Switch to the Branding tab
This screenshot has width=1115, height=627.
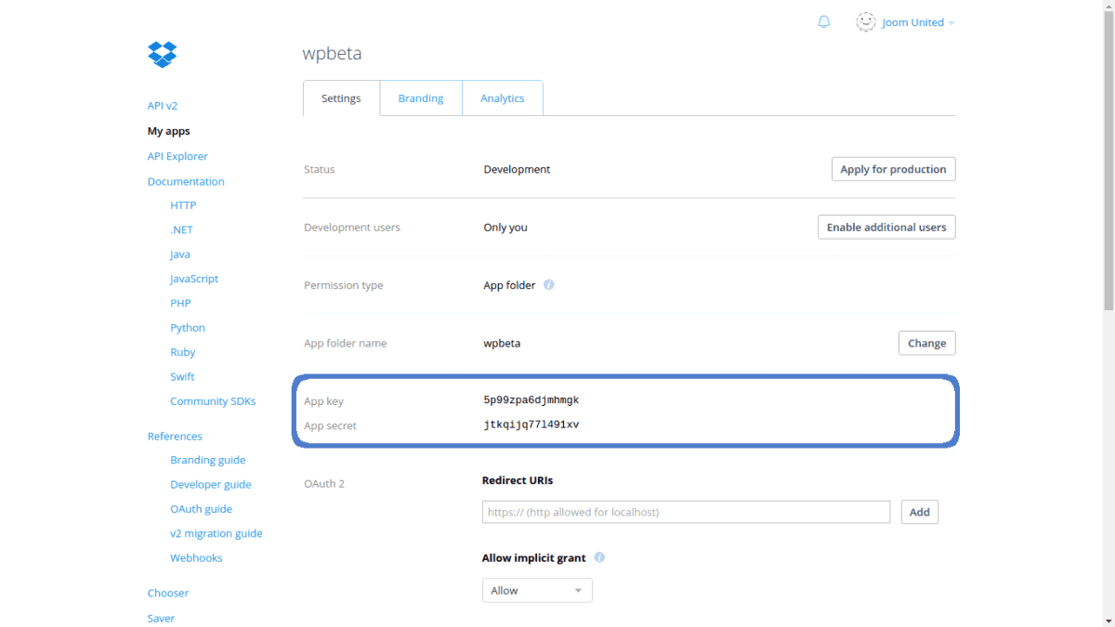pyautogui.click(x=421, y=98)
